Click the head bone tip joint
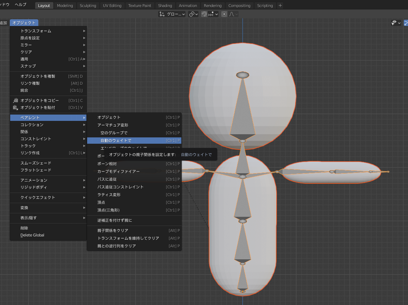The height and width of the screenshot is (305, 408). tap(242, 75)
